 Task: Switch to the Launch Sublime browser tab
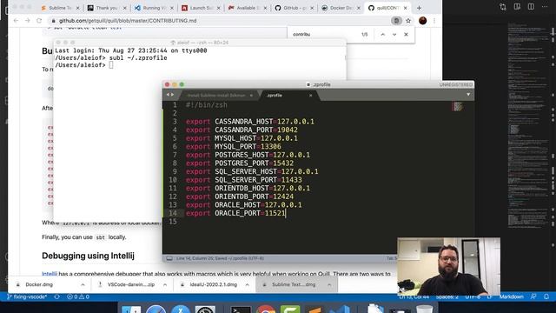(x=200, y=8)
